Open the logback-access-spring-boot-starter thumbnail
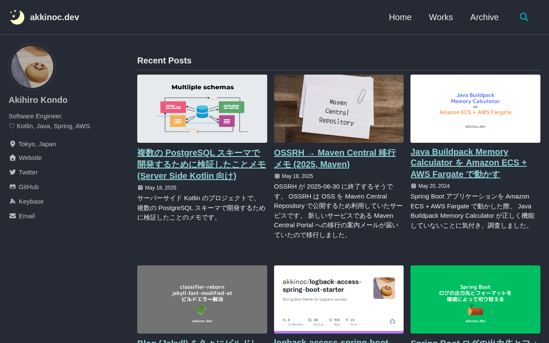 339,299
